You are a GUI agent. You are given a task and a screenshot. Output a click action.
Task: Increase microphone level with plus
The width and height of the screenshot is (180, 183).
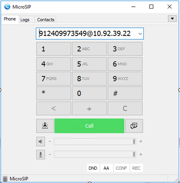[x=141, y=154]
